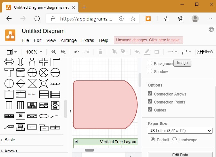Select the T-shaped tee shape
The image size is (216, 157).
tap(9, 72)
